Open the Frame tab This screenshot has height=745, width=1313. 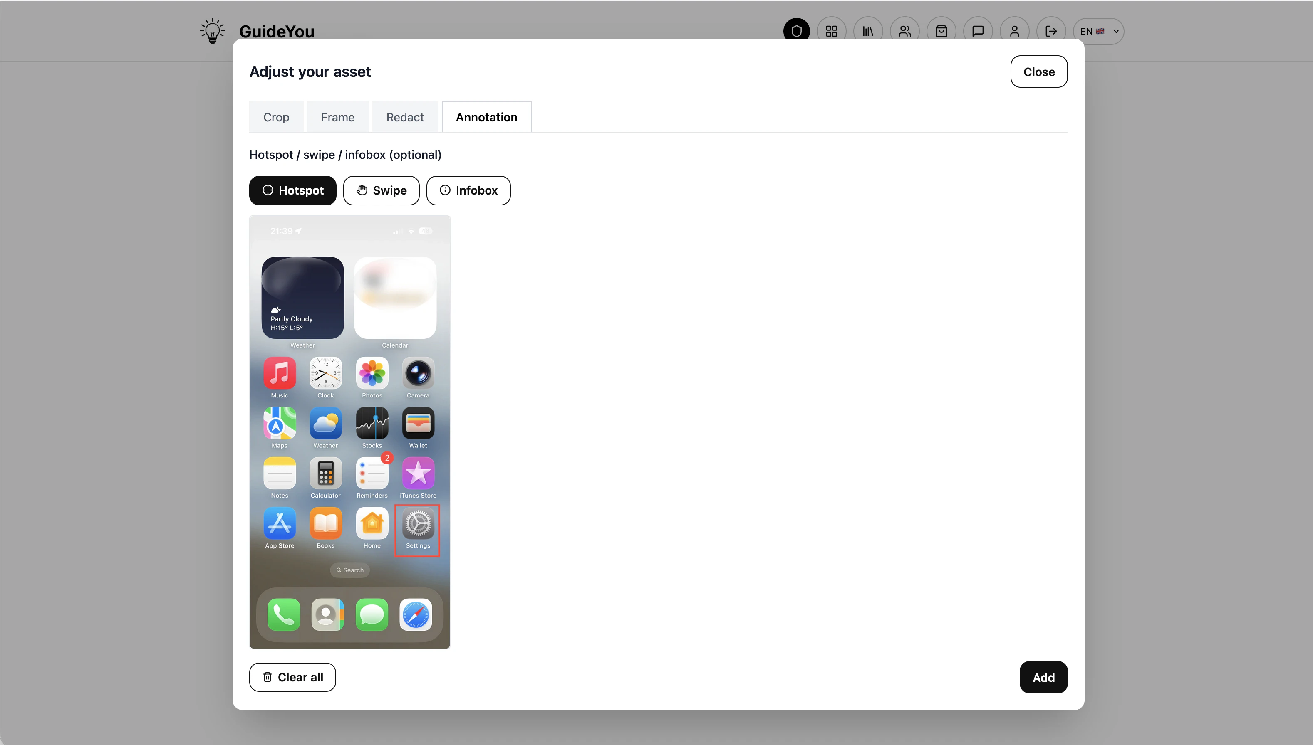click(x=337, y=117)
